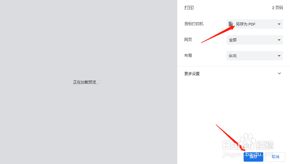Image resolution: width=290 pixels, height=164 pixels.
Task: Expand the 更多设置 chevron
Action: click(x=279, y=73)
